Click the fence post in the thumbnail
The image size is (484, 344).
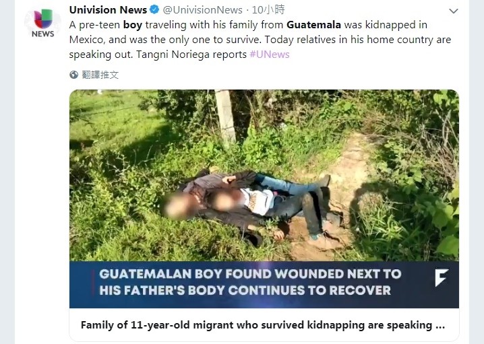coord(226,116)
